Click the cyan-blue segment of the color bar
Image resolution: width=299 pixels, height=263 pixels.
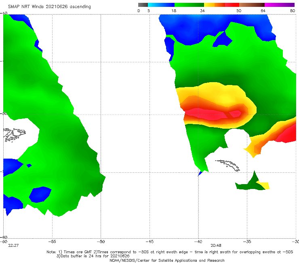tap(161, 5)
